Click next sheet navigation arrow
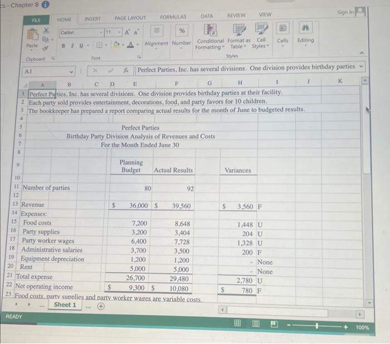The height and width of the screenshot is (344, 390). point(29,304)
